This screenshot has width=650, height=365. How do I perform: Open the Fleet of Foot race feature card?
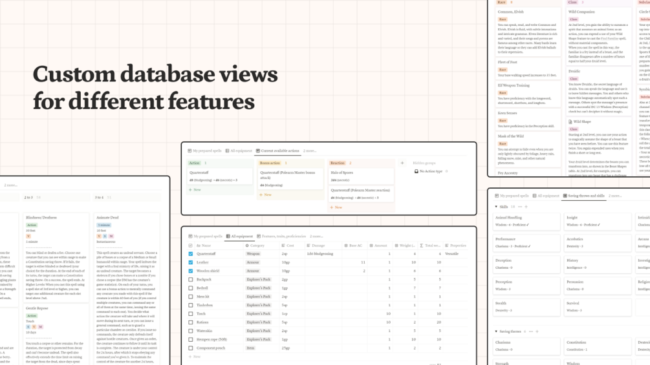click(x=528, y=68)
